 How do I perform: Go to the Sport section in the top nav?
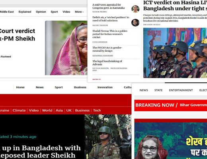pos(54,12)
